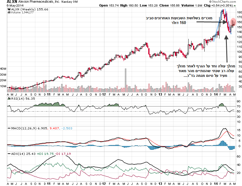Click the green +DI 19.75 value

pyautogui.click(x=45, y=154)
